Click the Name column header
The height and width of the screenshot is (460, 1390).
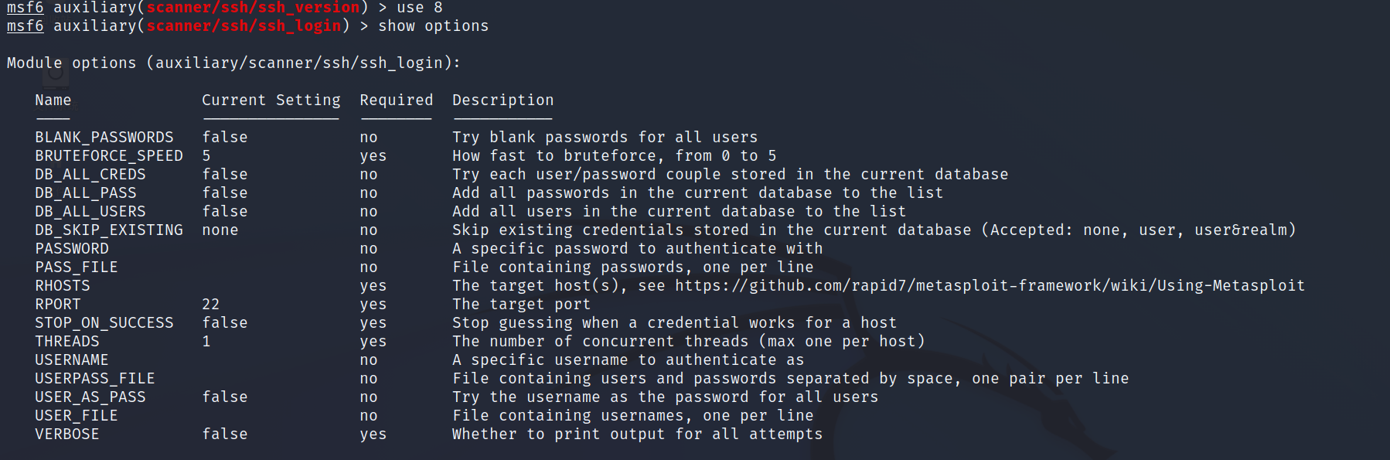coord(53,101)
